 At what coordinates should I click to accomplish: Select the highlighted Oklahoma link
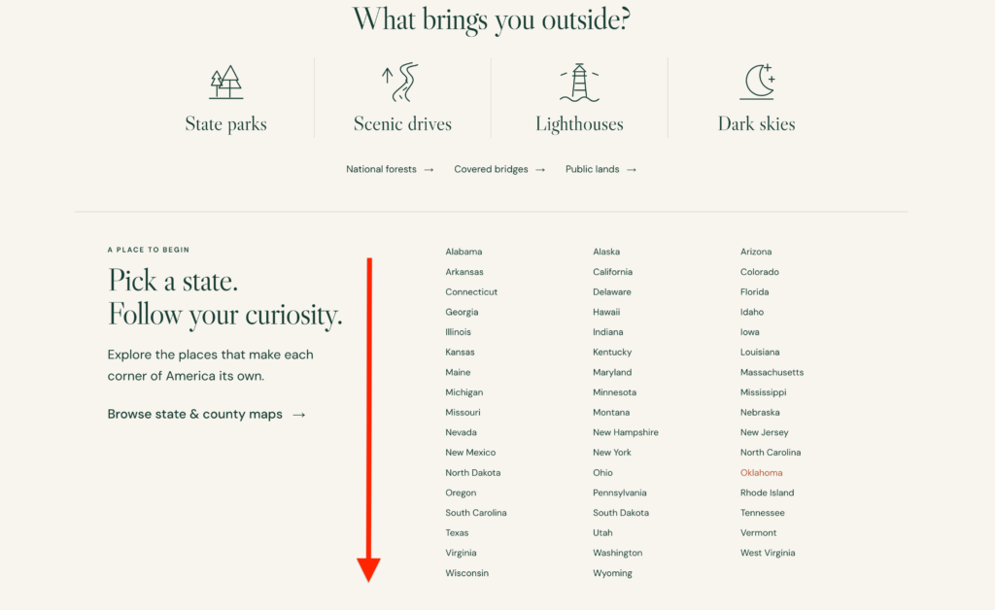(x=761, y=472)
